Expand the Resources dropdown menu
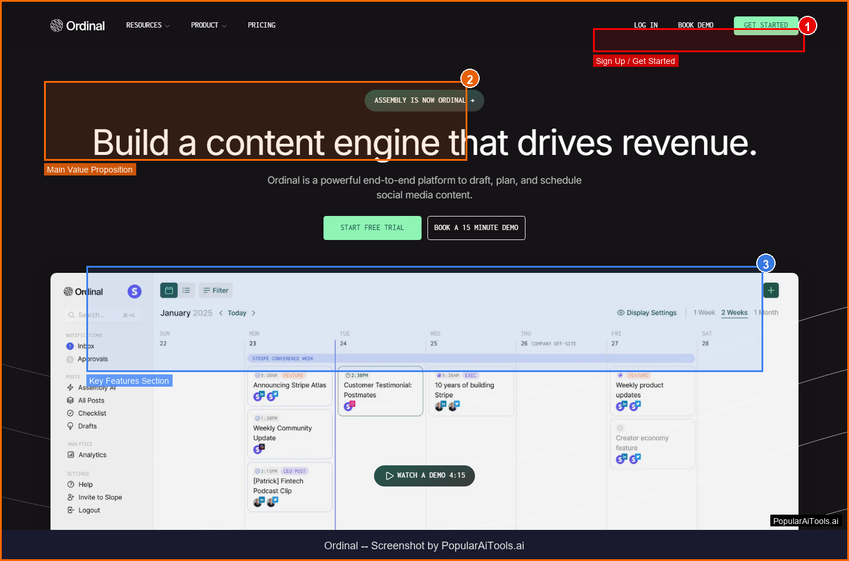 (x=147, y=25)
